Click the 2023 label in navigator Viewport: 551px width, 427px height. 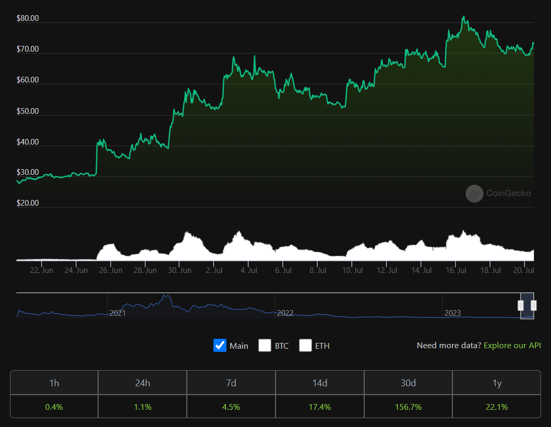[452, 313]
